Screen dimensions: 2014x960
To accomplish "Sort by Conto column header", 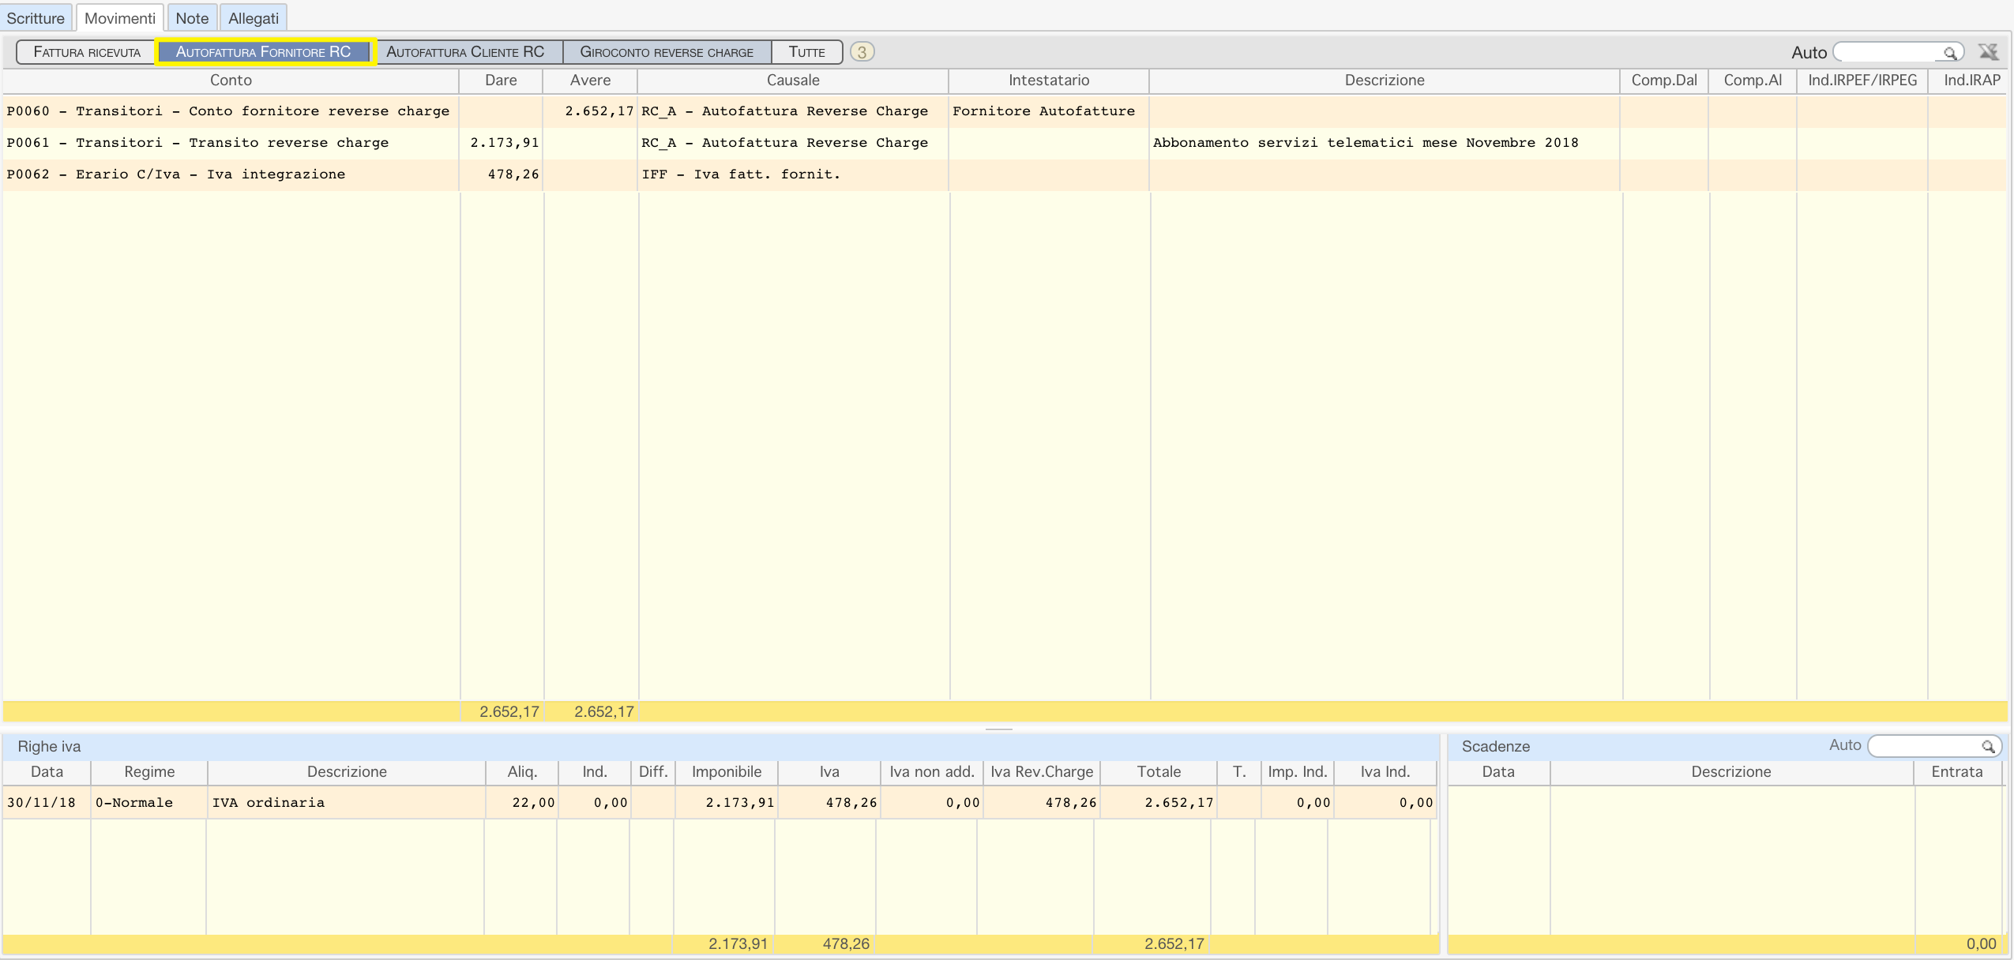I will [231, 81].
